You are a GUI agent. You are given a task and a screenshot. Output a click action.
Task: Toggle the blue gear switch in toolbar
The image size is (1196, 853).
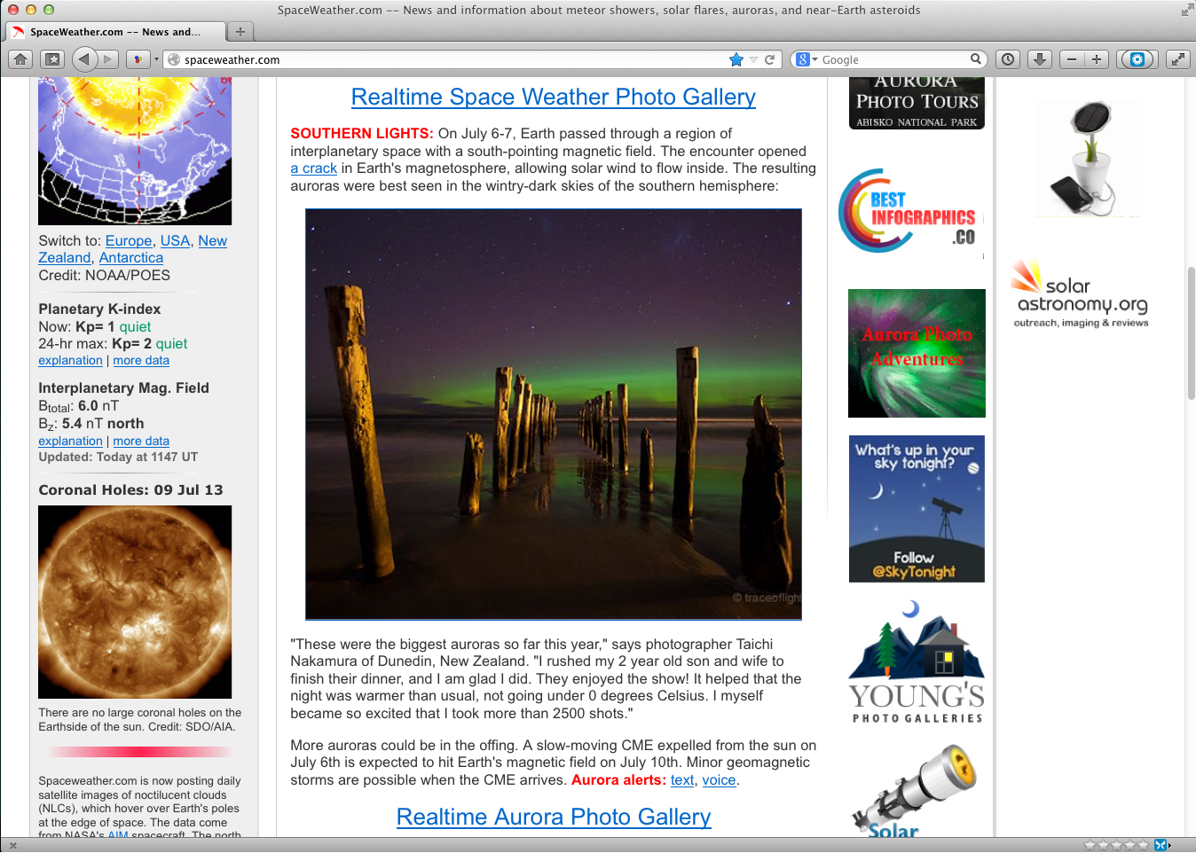(1137, 59)
